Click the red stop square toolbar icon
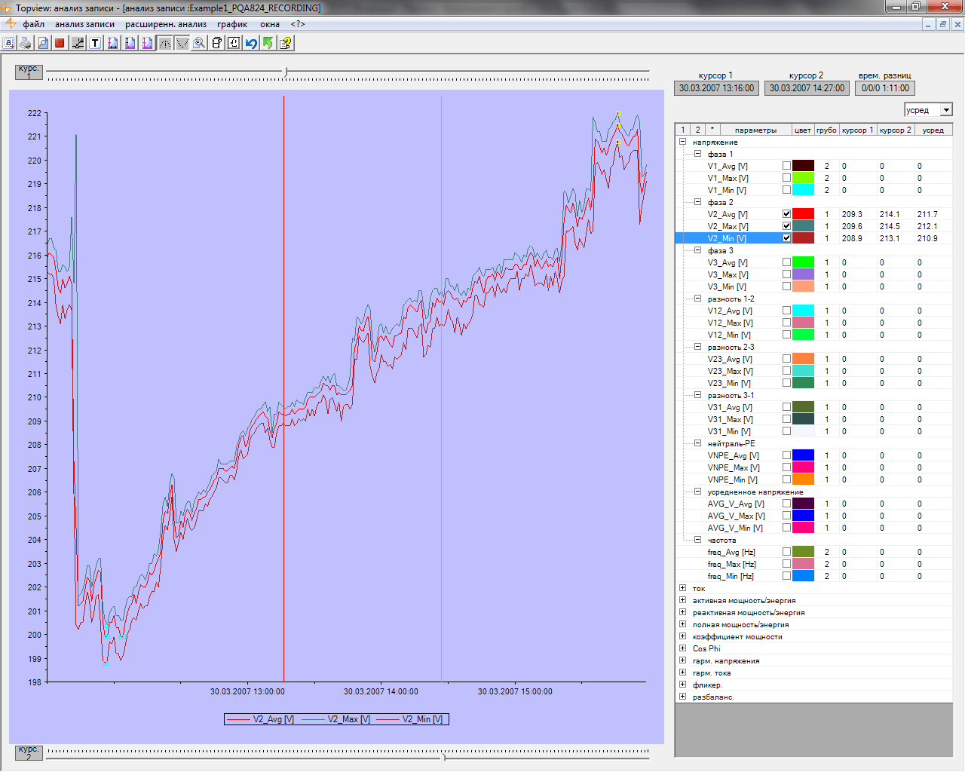 pyautogui.click(x=60, y=43)
